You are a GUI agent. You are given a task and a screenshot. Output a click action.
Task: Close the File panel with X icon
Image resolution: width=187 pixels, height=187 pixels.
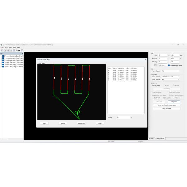[22, 53]
